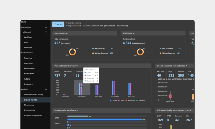The width and height of the screenshot is (215, 129).
Task: Toggle the Resolved series in chart legend
Action: pos(141,101)
